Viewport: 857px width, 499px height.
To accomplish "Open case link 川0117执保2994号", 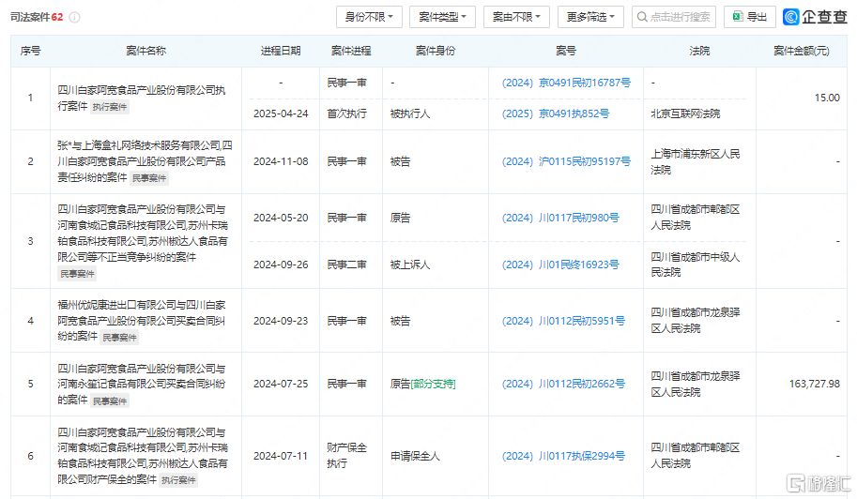I will [x=563, y=456].
